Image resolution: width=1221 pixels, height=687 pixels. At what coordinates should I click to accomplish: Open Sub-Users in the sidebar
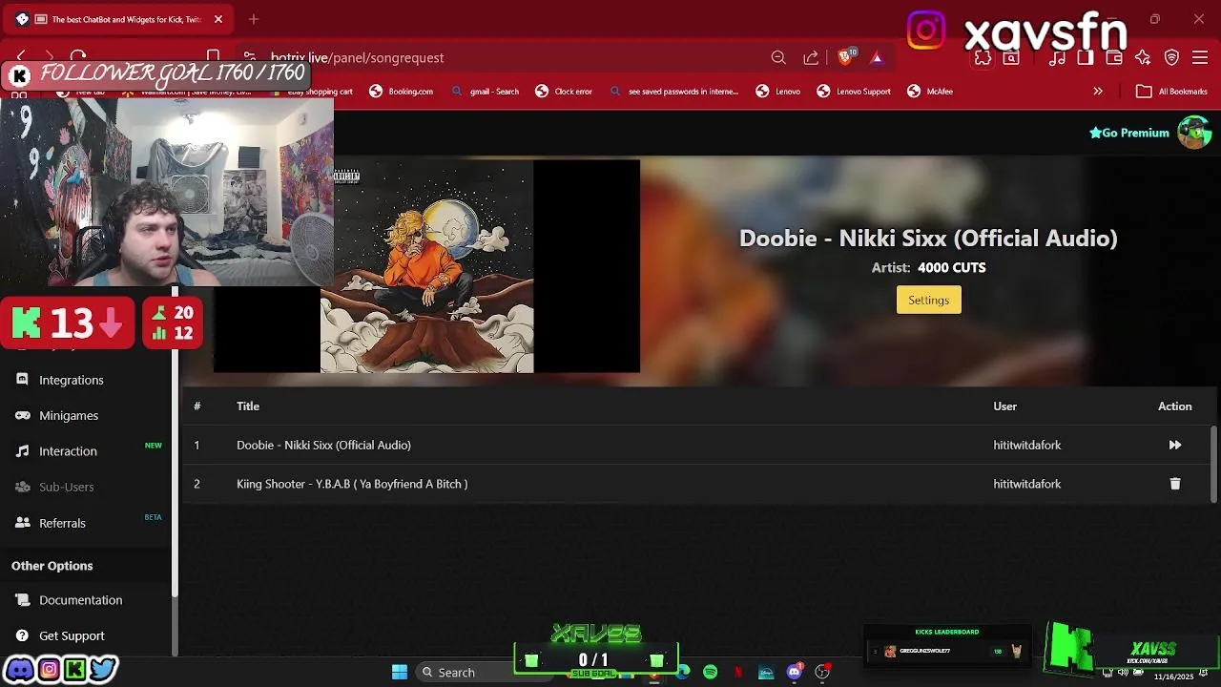pos(66,487)
